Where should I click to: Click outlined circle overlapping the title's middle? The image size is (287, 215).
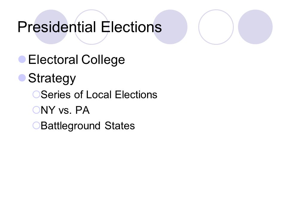pos(91,27)
